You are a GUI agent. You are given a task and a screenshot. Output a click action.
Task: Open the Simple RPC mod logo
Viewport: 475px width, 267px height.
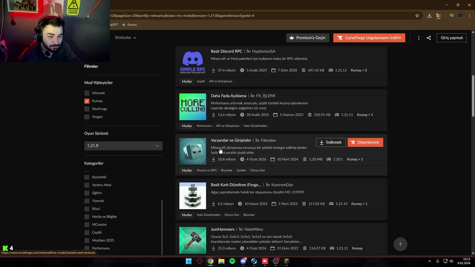(x=193, y=62)
